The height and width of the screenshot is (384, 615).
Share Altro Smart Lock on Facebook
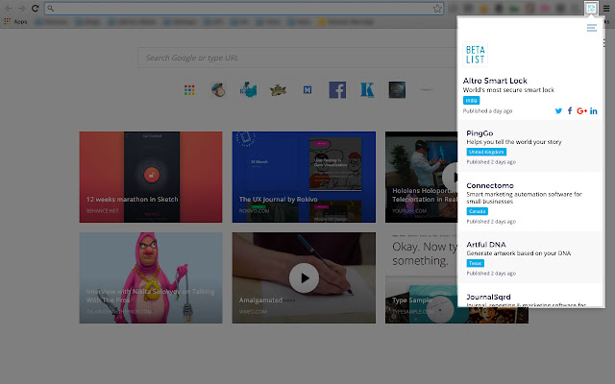[570, 111]
